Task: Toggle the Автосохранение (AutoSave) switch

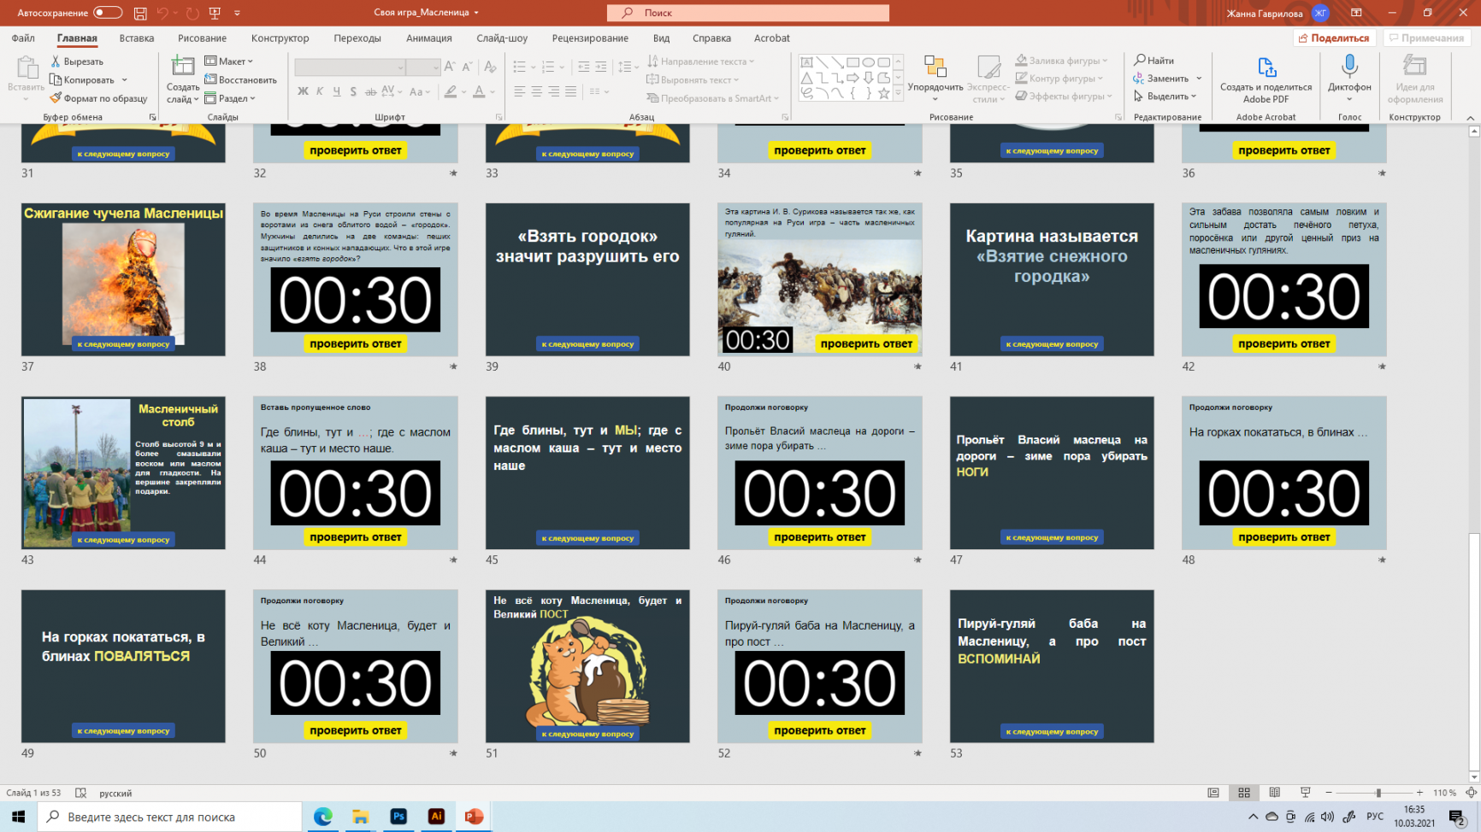Action: pos(108,13)
